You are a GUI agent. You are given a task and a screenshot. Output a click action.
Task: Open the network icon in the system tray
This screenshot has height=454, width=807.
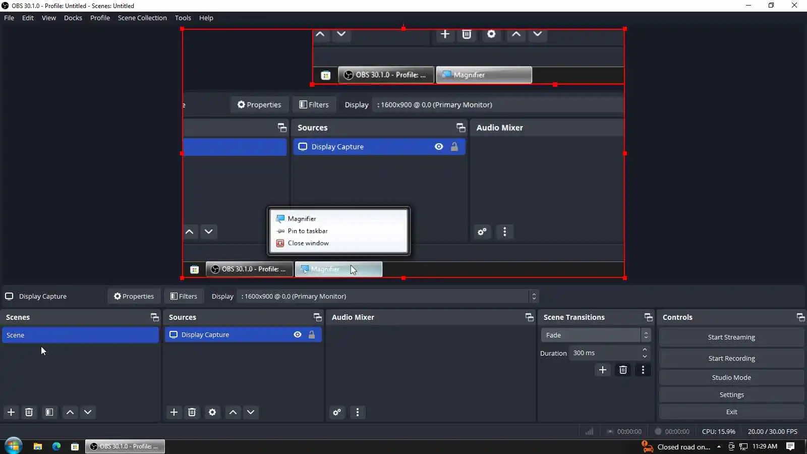(x=743, y=446)
